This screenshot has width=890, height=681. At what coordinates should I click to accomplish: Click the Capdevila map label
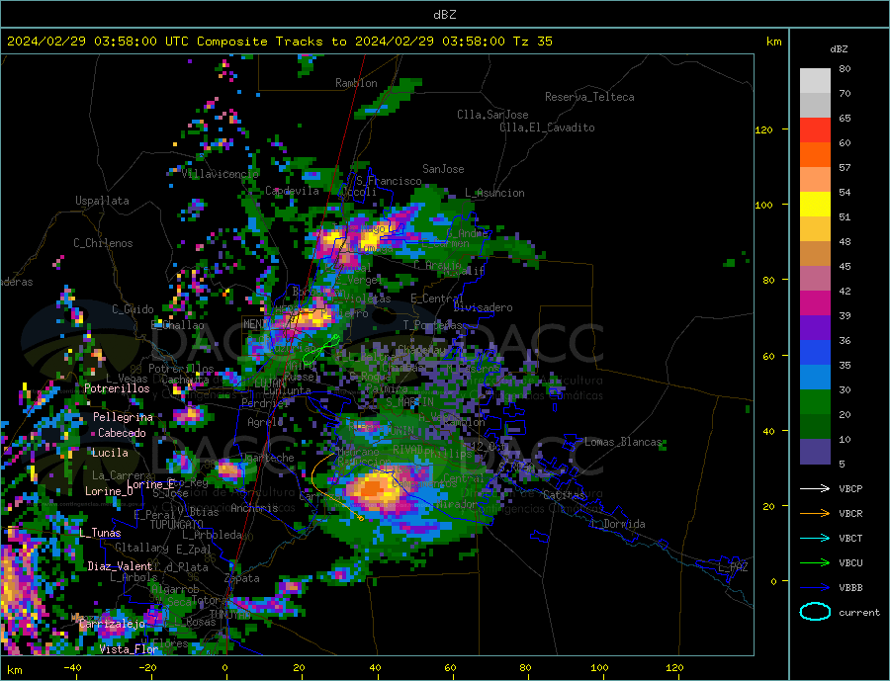coord(292,191)
